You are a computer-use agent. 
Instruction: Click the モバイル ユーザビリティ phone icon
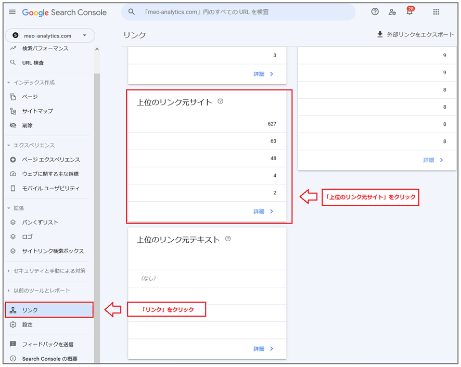(x=13, y=188)
